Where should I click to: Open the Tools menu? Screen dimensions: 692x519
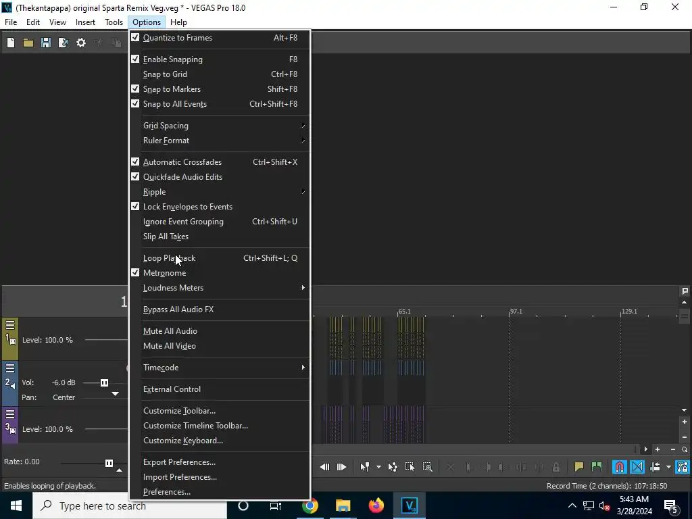click(114, 22)
